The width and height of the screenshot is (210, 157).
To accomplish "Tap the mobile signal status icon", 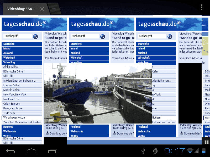I will tap(196, 151).
